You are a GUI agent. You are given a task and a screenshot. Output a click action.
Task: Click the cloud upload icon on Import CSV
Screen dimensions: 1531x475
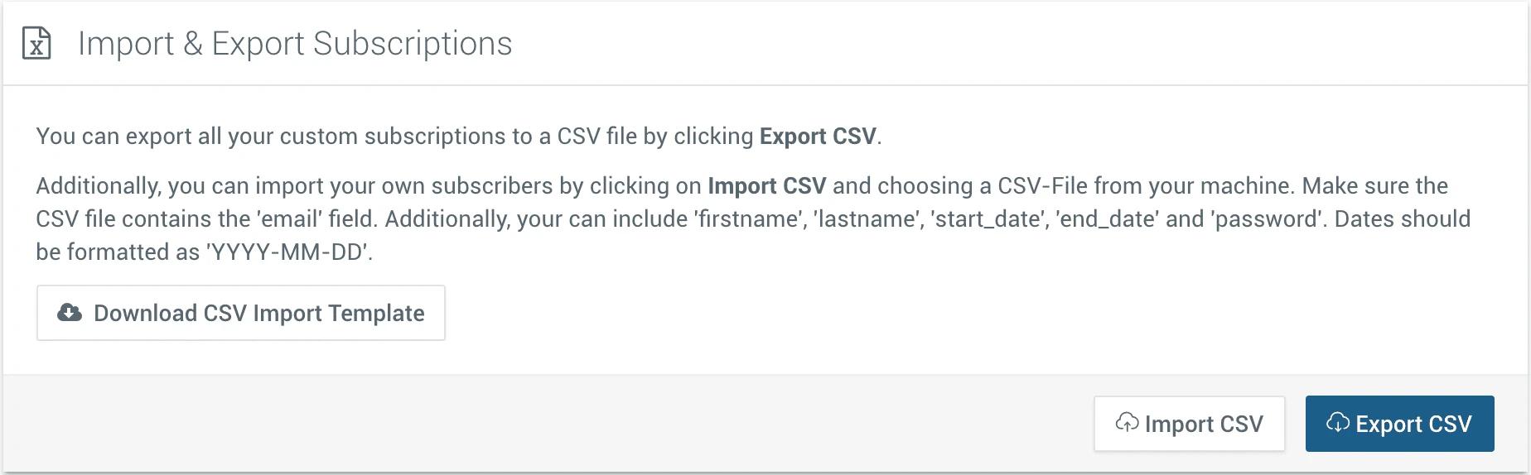click(x=1127, y=423)
